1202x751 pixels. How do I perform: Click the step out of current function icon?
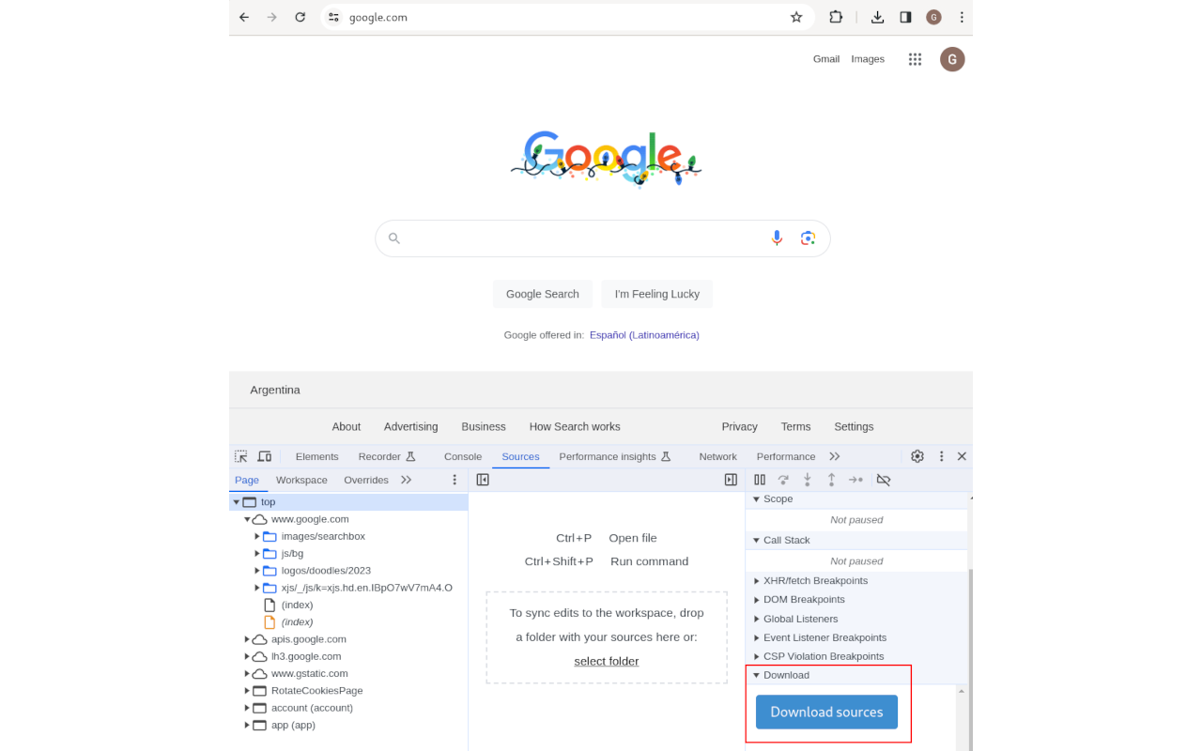[831, 479]
